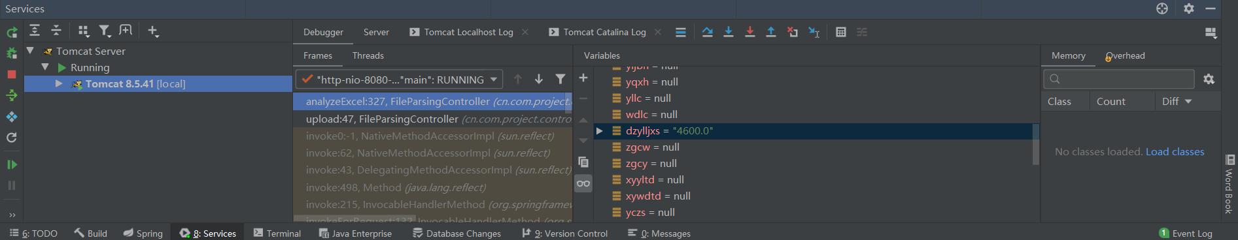Click the Drop Frame icon
Image resolution: width=1238 pixels, height=240 pixels.
click(x=793, y=32)
